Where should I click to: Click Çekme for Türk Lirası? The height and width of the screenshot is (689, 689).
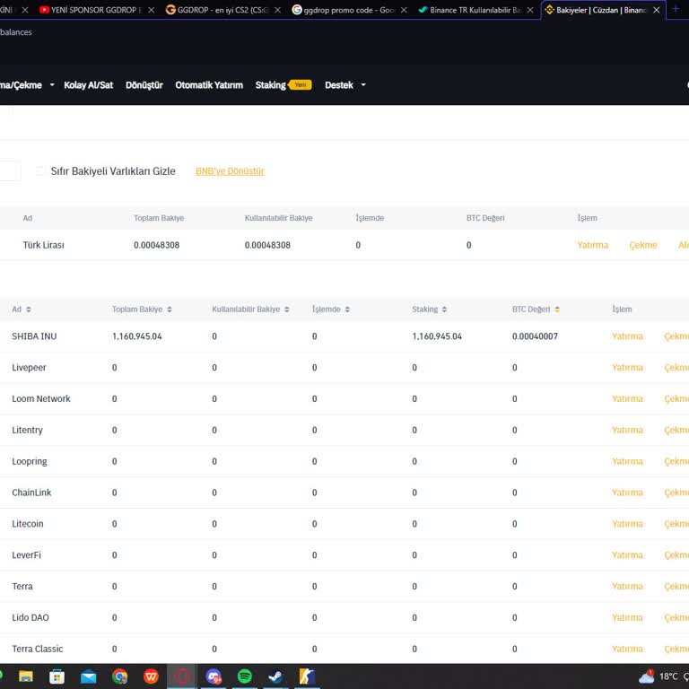point(643,245)
